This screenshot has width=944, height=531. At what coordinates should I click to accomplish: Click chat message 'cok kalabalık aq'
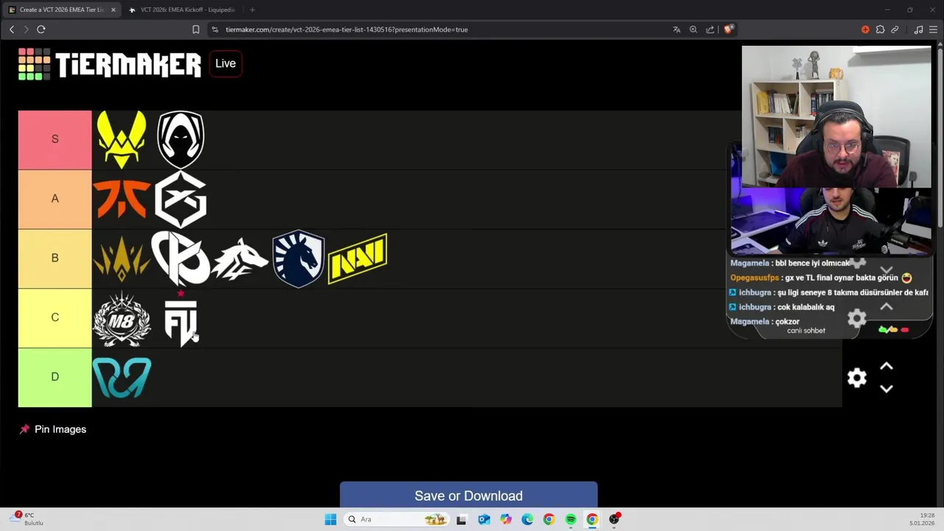[x=782, y=307]
